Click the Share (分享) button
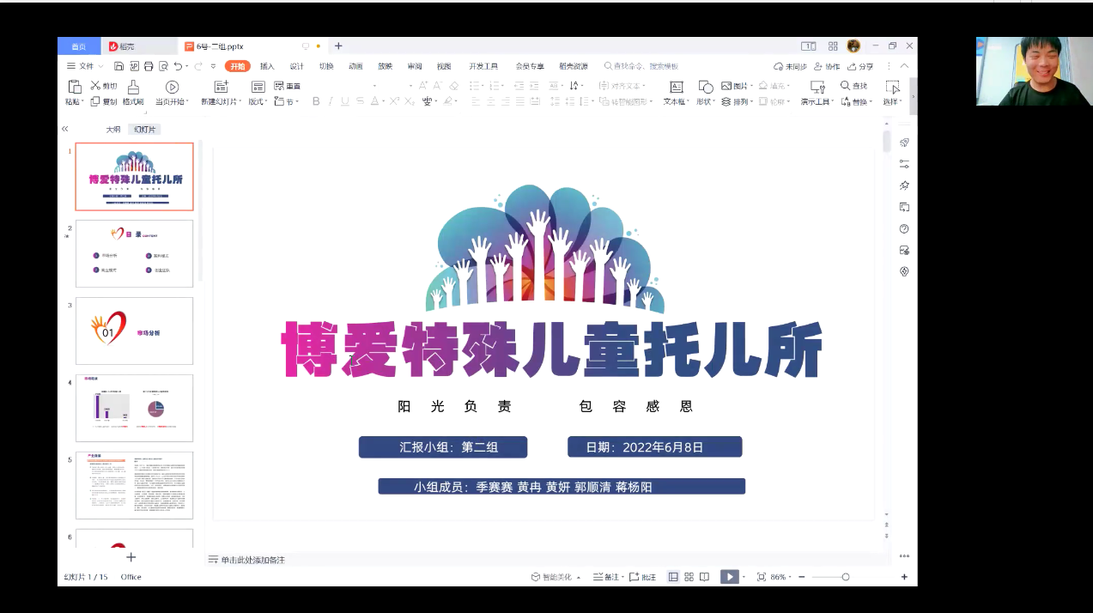 click(860, 66)
